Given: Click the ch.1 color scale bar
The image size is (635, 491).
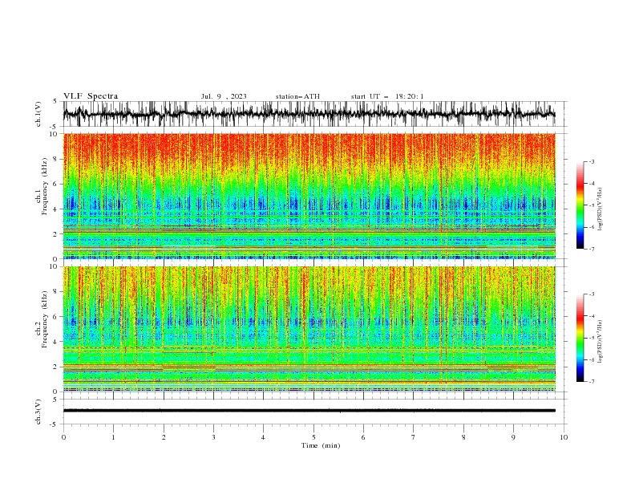Looking at the screenshot, I should coord(580,205).
